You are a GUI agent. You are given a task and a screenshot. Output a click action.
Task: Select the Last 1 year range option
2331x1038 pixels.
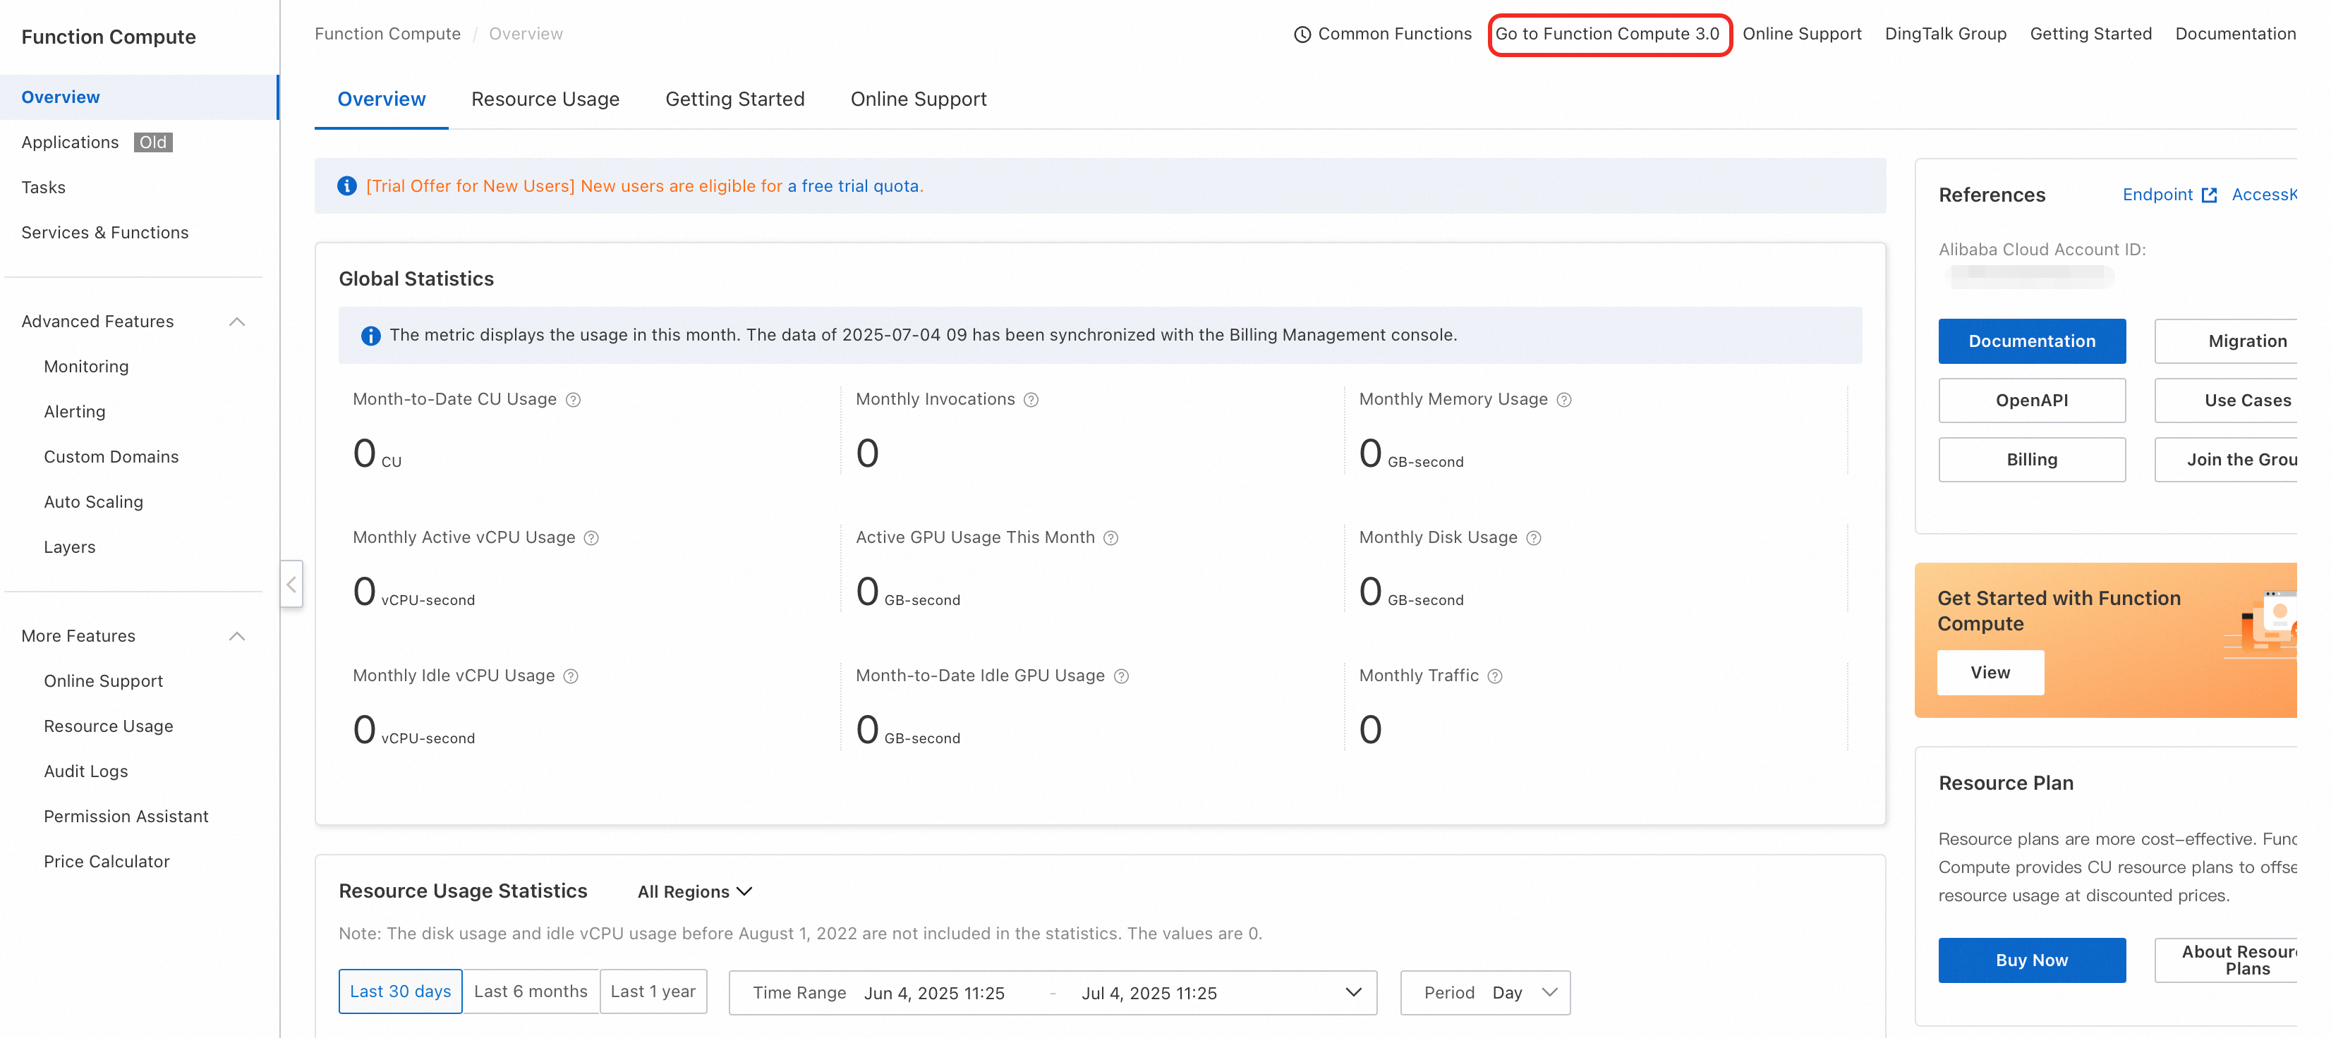tap(653, 991)
